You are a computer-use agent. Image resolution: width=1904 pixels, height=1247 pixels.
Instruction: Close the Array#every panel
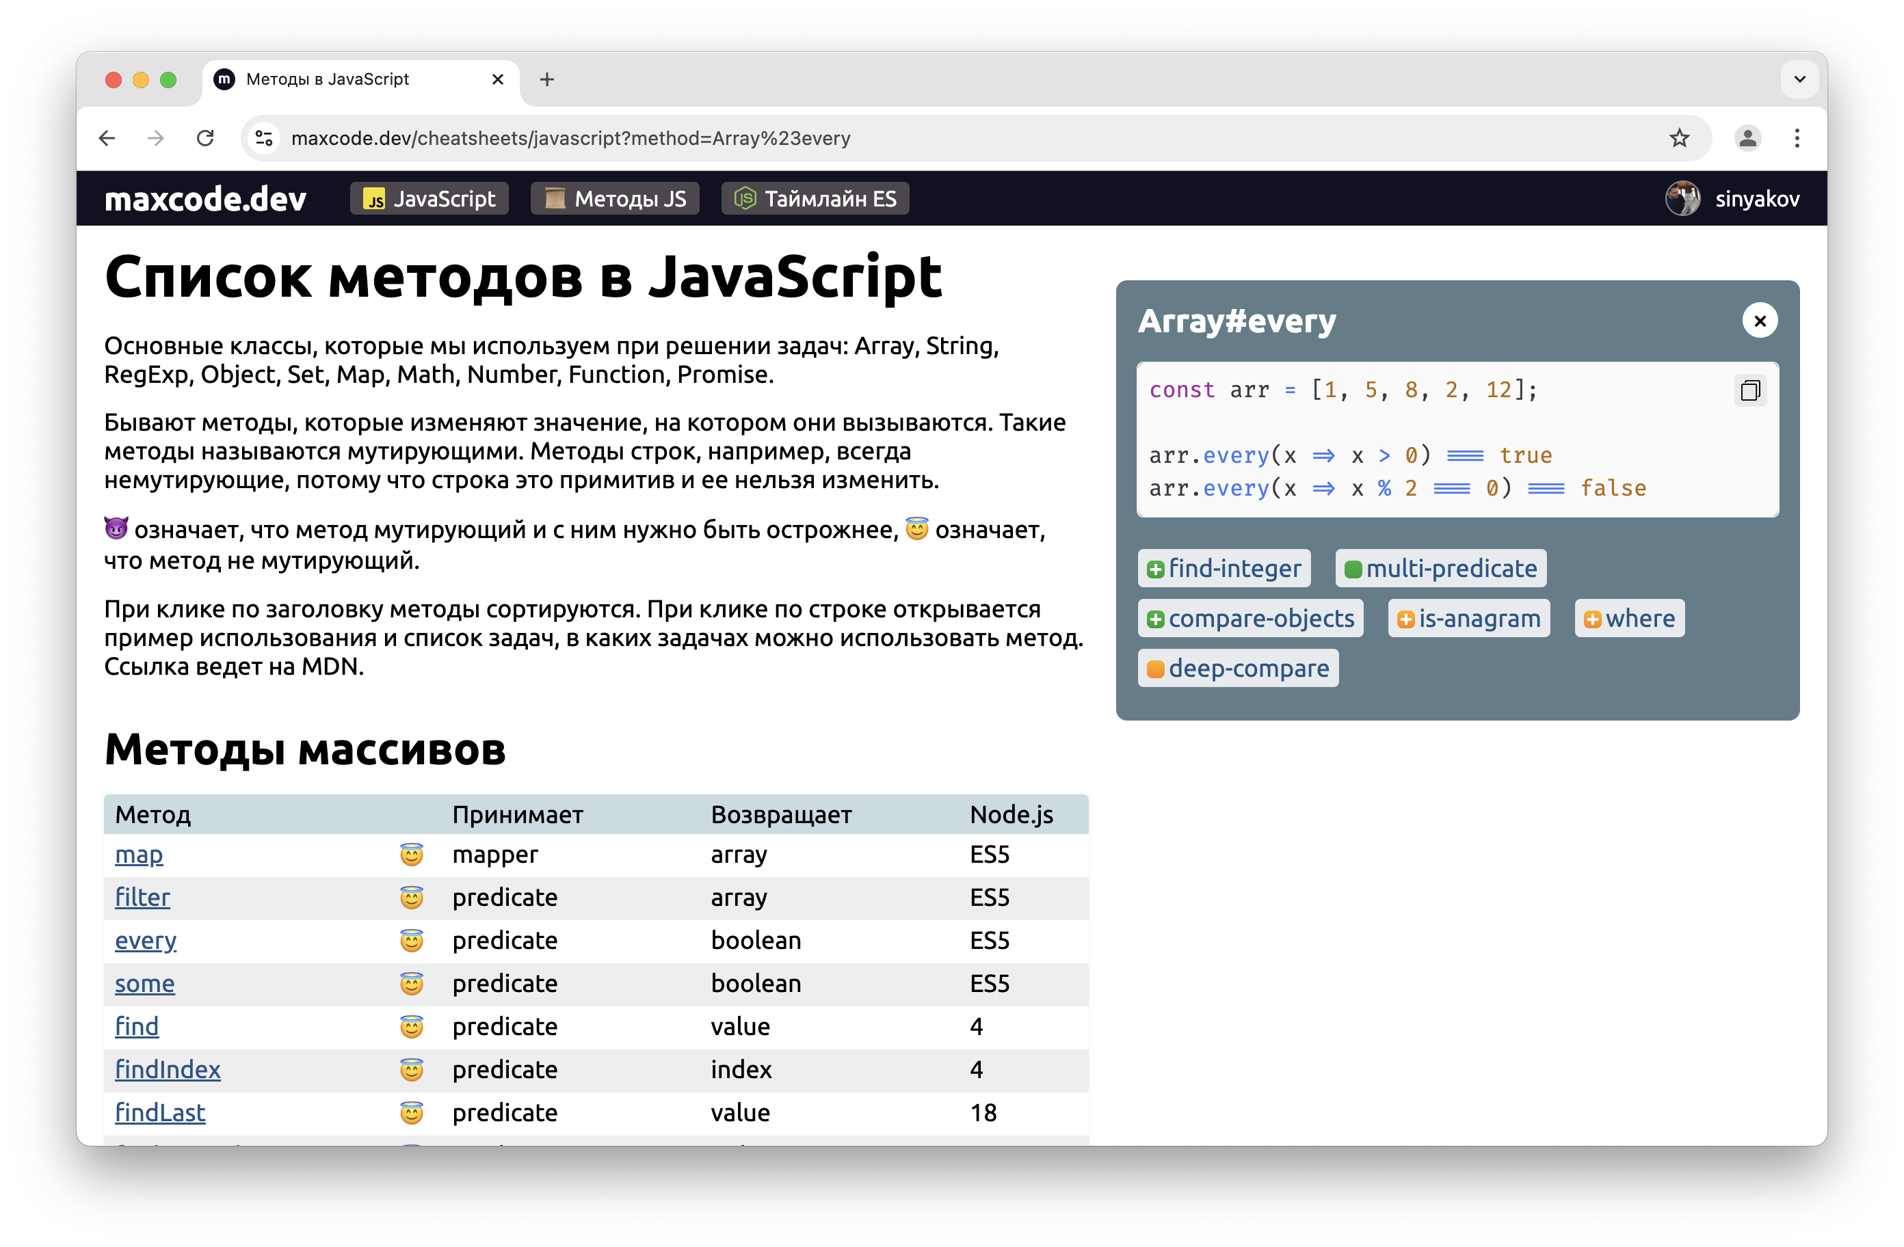(x=1759, y=321)
